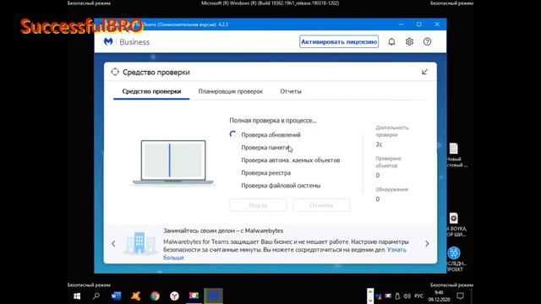Screen dimensions: 541x304
Task: Click Проверка реестра step
Action: 265,173
